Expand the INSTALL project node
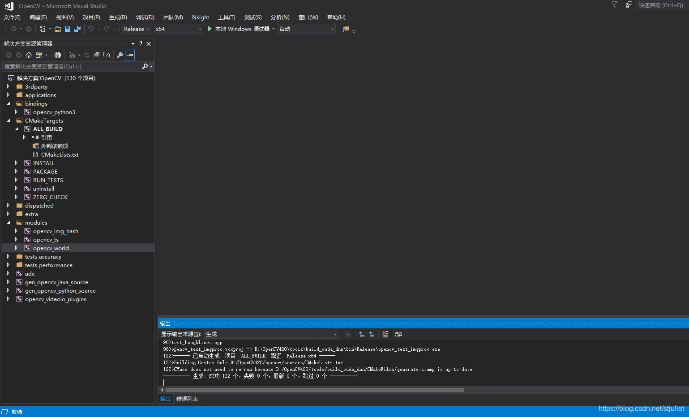This screenshot has width=689, height=417. [16, 163]
